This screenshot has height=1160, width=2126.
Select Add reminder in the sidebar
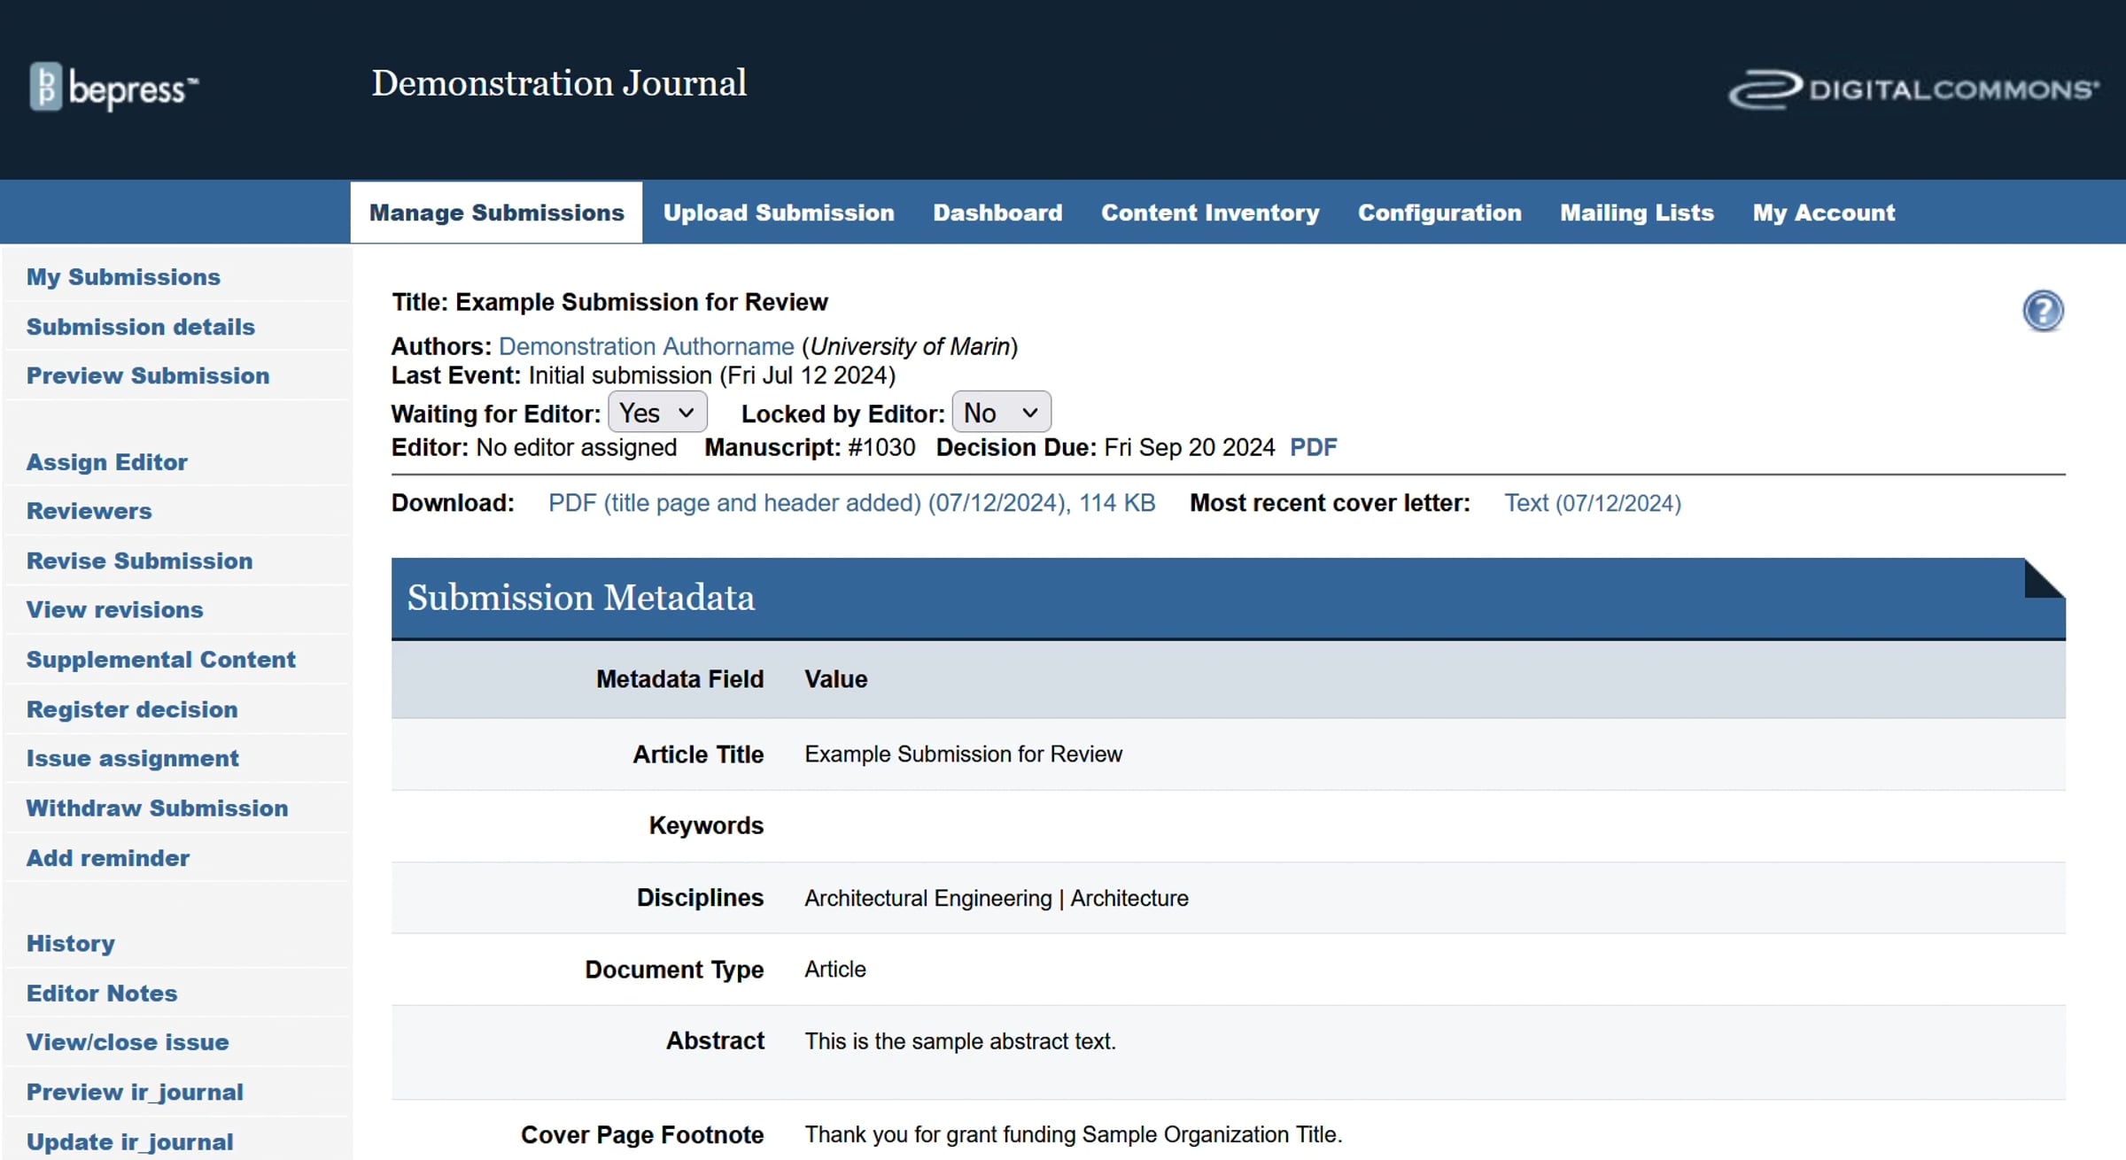tap(108, 858)
